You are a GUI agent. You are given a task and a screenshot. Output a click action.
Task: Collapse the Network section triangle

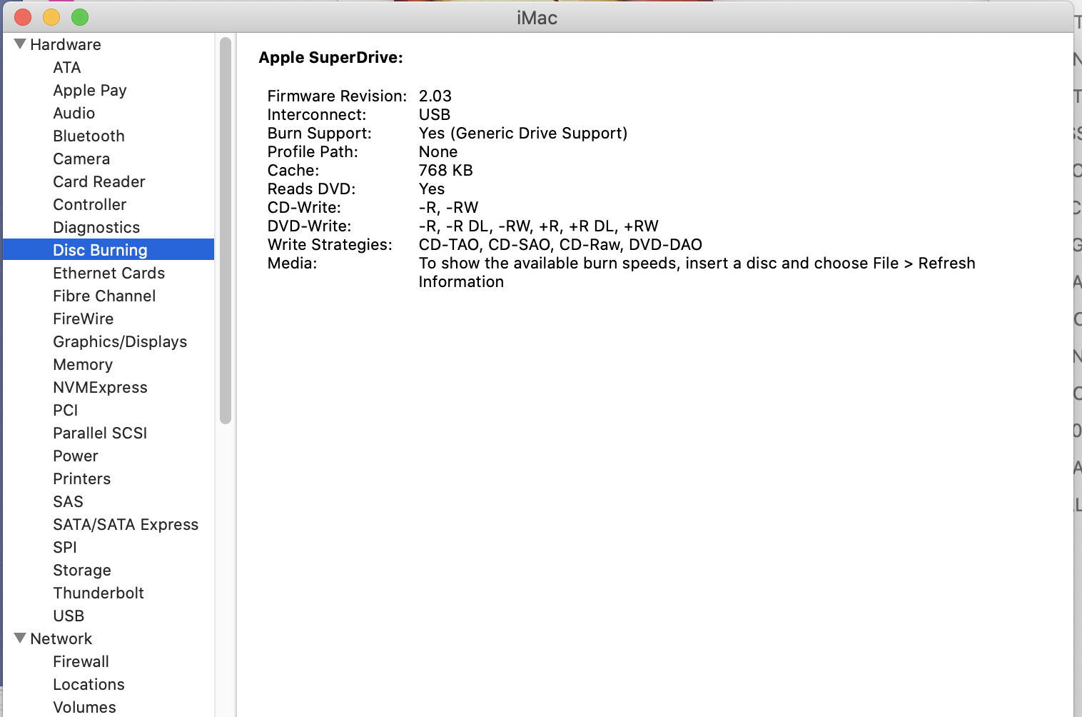pyautogui.click(x=20, y=638)
